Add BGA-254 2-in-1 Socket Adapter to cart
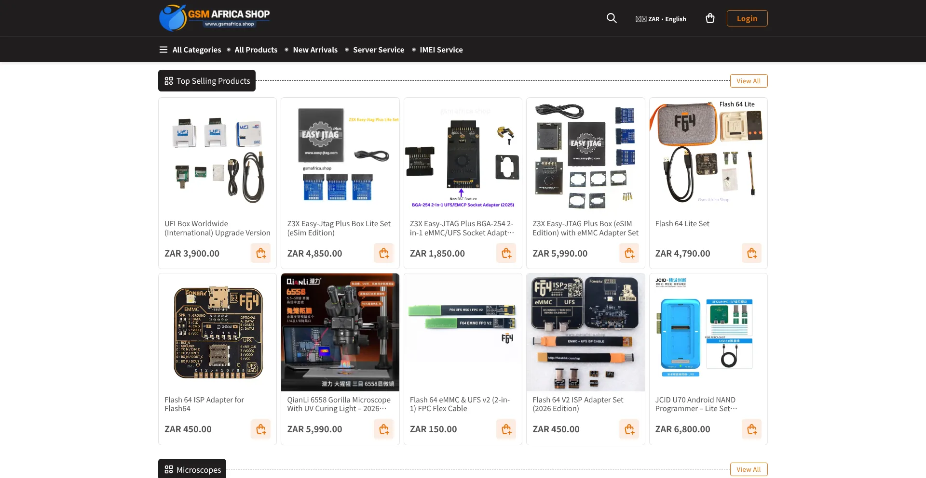Image resolution: width=926 pixels, height=478 pixels. [506, 253]
